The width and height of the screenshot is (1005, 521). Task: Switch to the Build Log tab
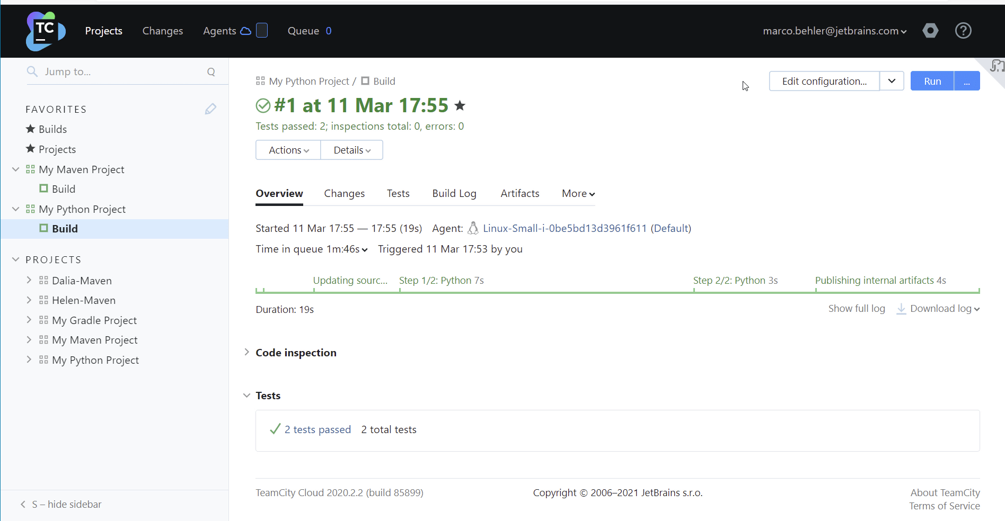tap(454, 194)
